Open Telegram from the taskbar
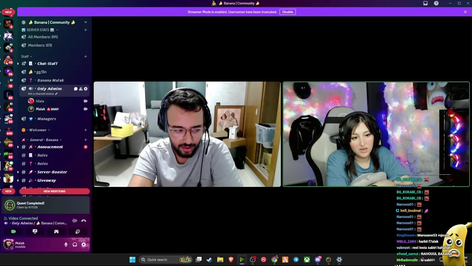This screenshot has width=472, height=266. (296, 260)
